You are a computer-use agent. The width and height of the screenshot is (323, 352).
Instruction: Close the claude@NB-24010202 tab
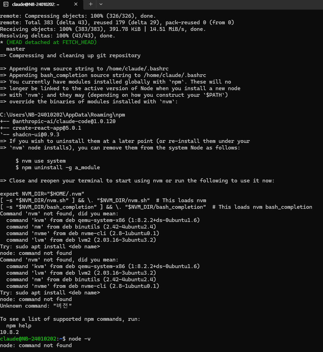coord(76,4)
